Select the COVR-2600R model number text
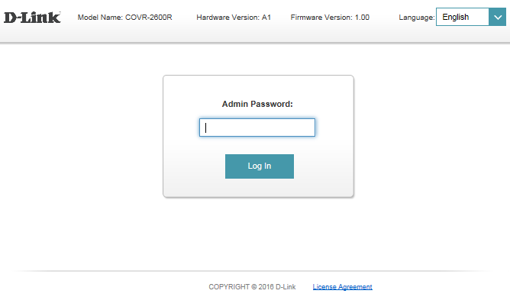 point(148,18)
